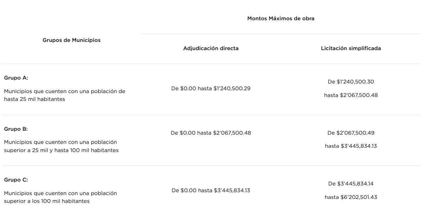Select the "De $1'240,500.30" lower limit

(351, 82)
